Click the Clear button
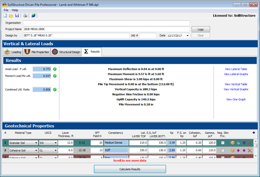 201,35
